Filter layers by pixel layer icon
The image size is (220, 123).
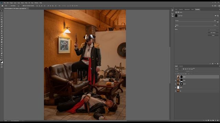click(184, 69)
